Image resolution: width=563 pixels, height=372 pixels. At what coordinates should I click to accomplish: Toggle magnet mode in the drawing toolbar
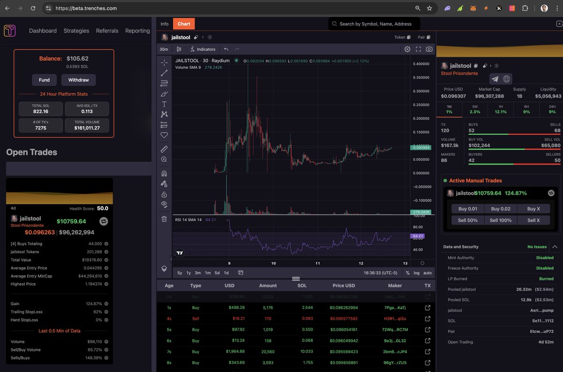click(x=164, y=173)
